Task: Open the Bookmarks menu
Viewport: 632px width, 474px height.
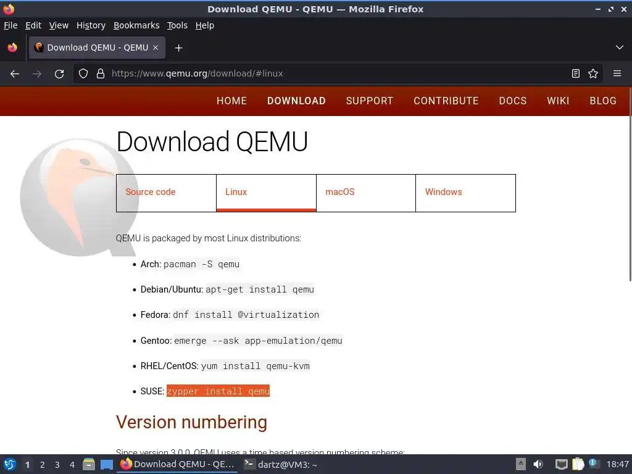Action: pos(136,25)
